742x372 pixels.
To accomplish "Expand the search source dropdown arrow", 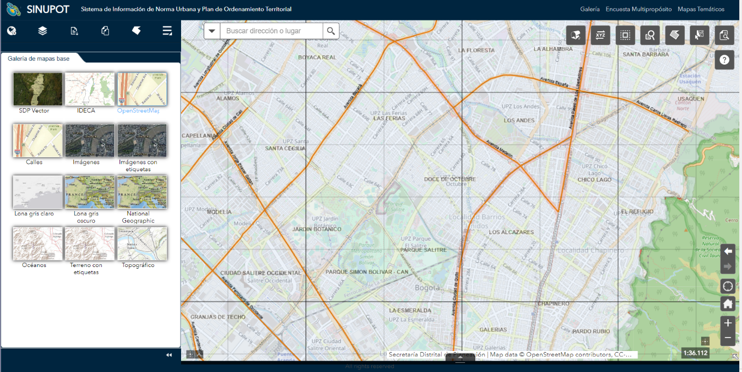I will pyautogui.click(x=212, y=31).
